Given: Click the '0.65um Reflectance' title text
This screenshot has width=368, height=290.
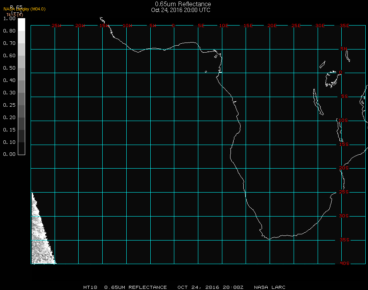Looking at the screenshot, I should 183,4.
